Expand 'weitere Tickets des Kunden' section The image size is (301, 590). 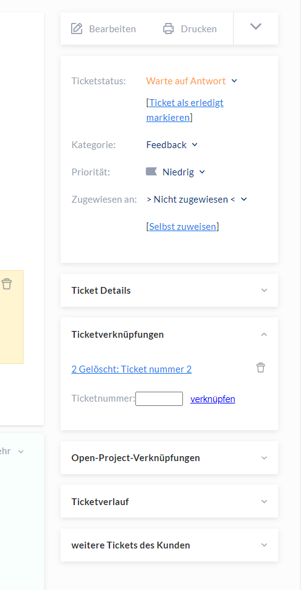(169, 545)
